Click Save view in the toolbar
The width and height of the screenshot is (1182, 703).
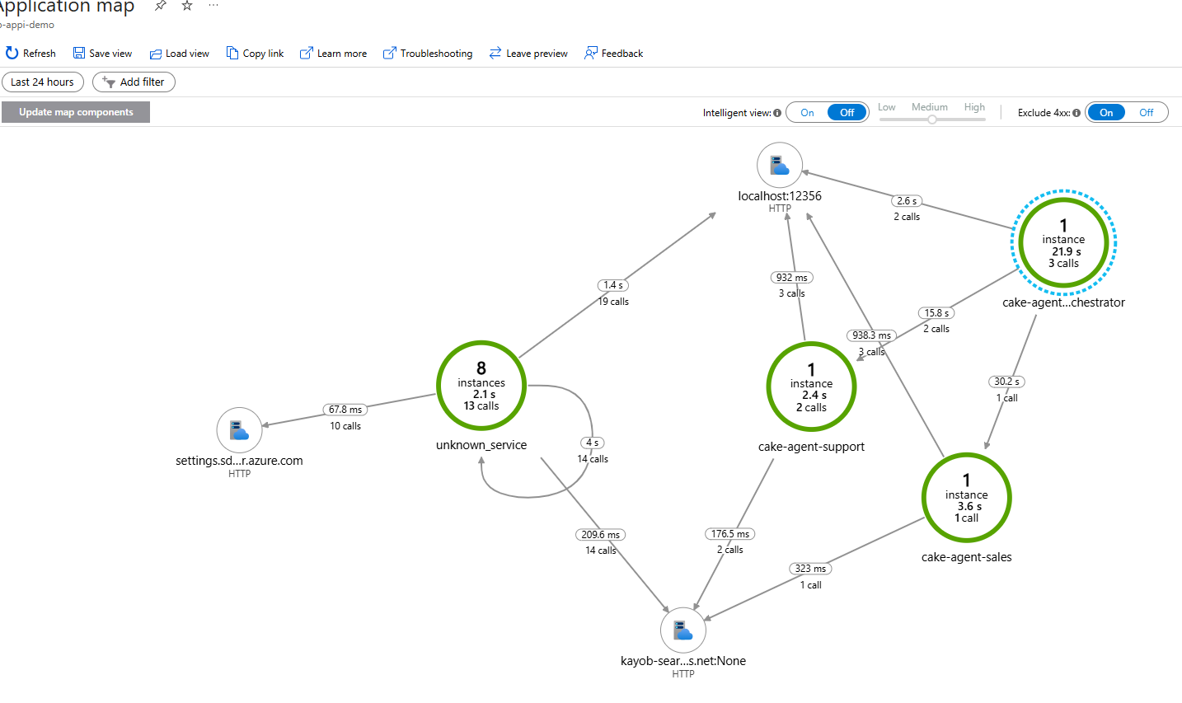coord(102,54)
